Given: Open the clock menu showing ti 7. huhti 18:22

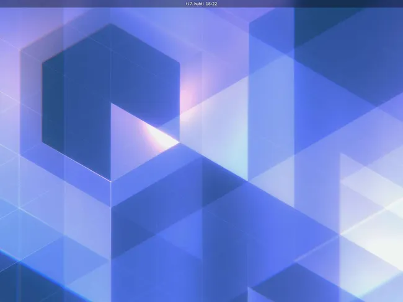Looking at the screenshot, I should tap(201, 4).
